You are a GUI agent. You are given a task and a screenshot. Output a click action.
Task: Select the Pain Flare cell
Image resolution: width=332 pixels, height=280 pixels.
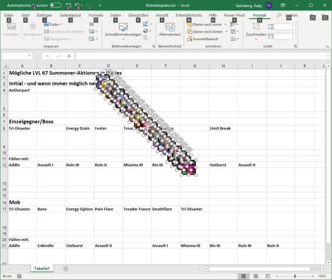[108, 209]
